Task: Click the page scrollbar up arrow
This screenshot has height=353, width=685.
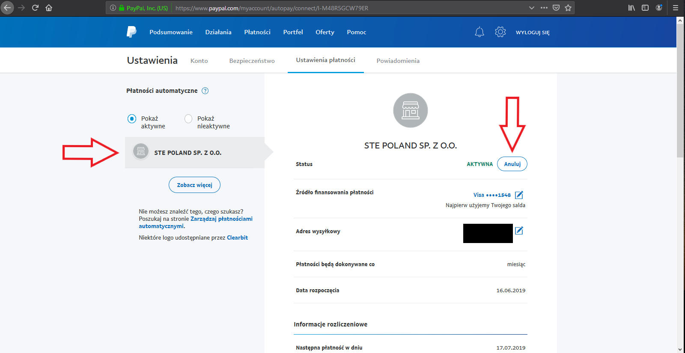Action: 680,21
